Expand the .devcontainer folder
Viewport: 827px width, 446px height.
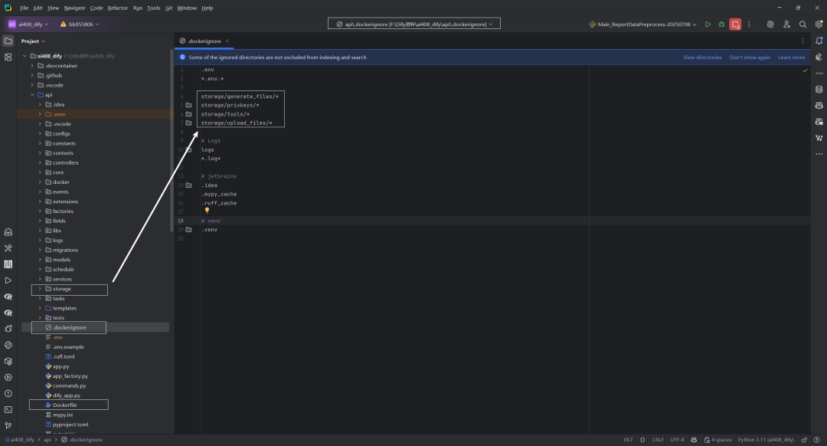tap(32, 65)
